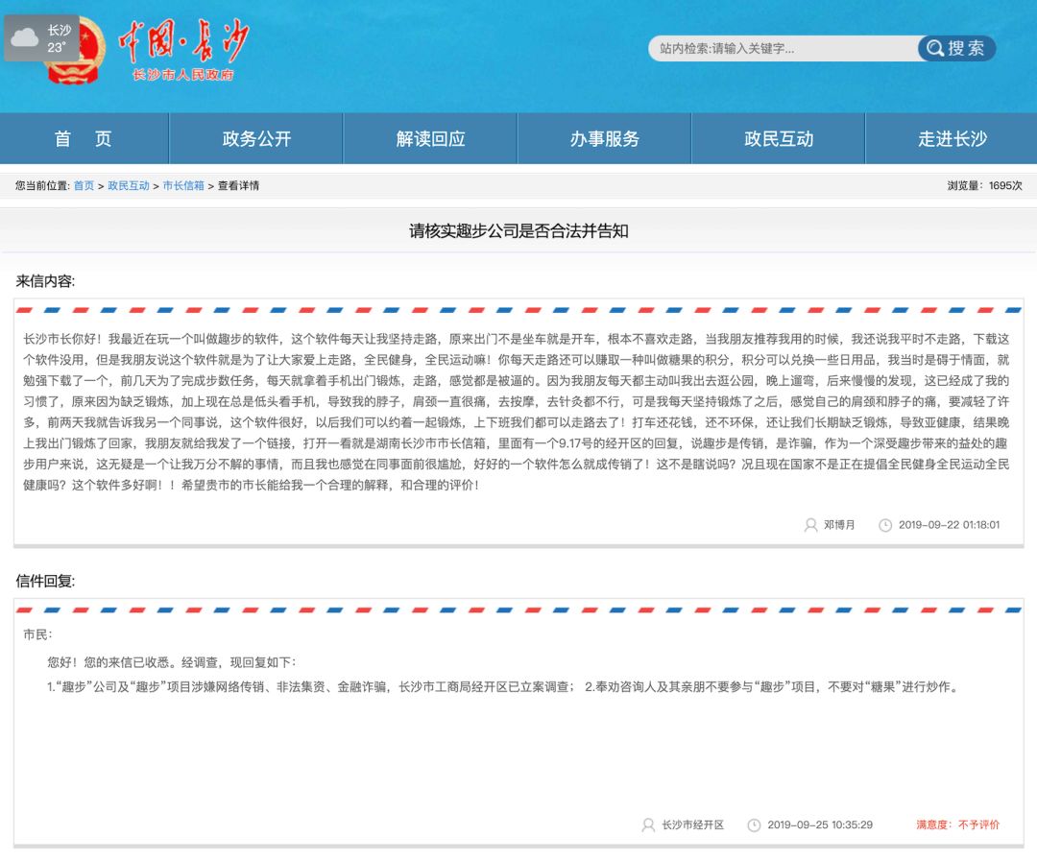Click the clock icon beside 2019-09-22 timestamp
This screenshot has width=1037, height=860.
pos(885,525)
